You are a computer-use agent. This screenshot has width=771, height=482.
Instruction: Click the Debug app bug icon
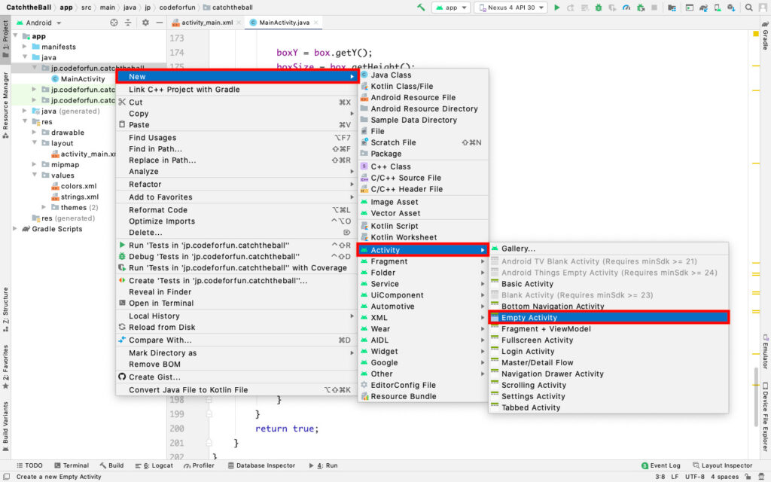pos(599,8)
